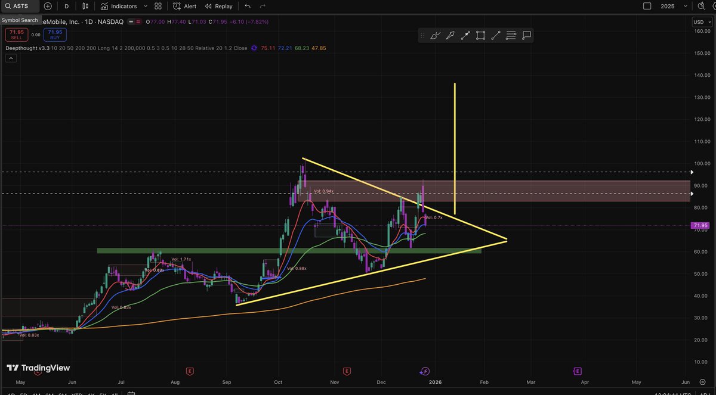Image resolution: width=716 pixels, height=395 pixels.
Task: Open the layout grid selector
Action: (x=158, y=6)
